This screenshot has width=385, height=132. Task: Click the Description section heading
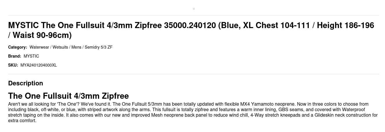point(26,83)
